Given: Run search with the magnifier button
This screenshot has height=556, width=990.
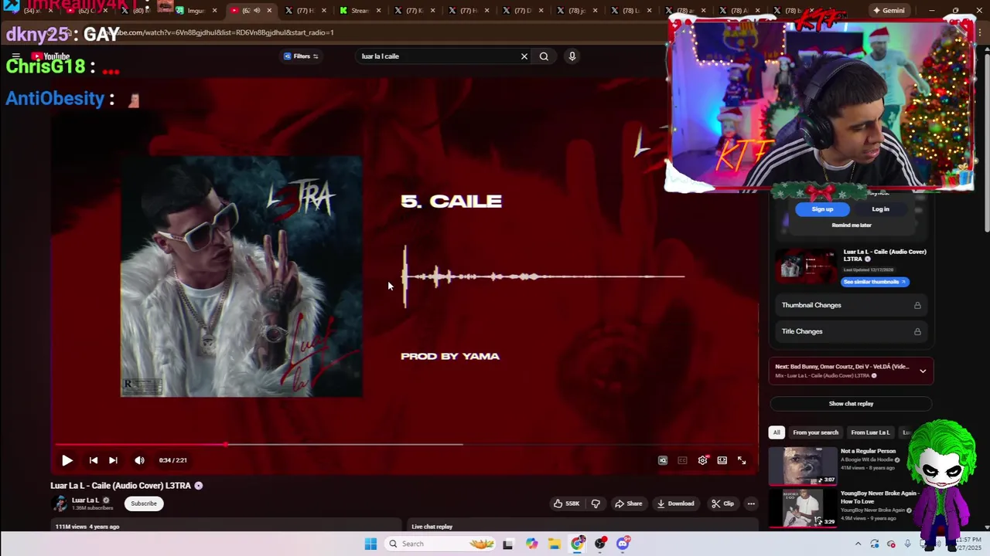Looking at the screenshot, I should (x=544, y=56).
